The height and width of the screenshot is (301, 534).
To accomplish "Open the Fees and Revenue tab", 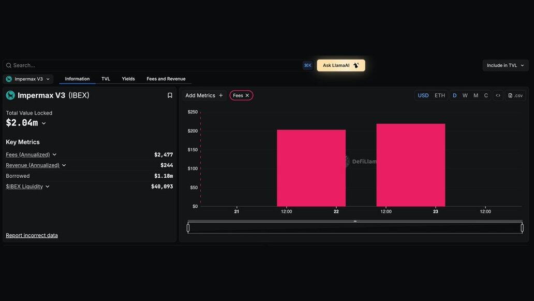I will 166,79.
